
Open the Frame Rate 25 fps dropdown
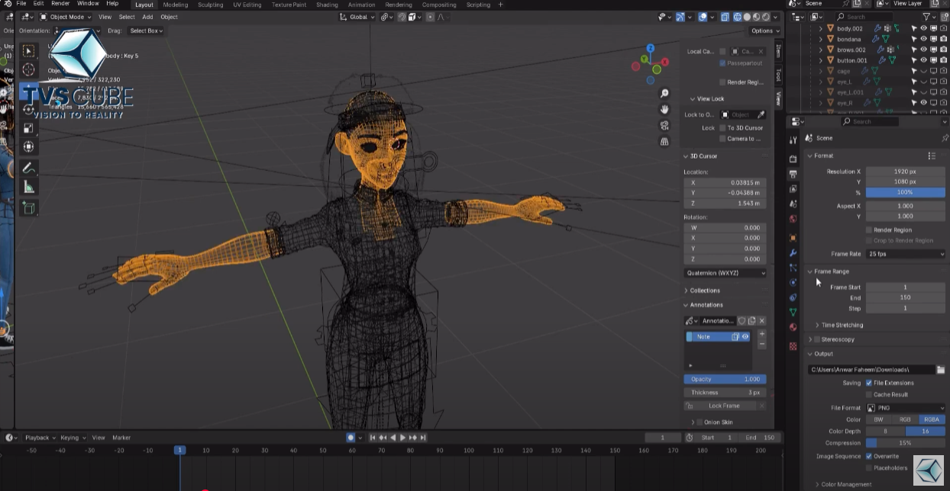[x=906, y=254]
